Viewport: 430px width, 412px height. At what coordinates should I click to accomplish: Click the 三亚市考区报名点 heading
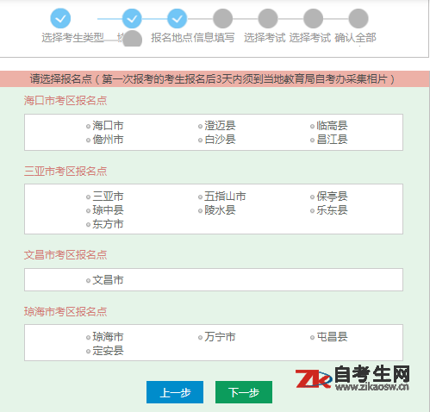(65, 172)
